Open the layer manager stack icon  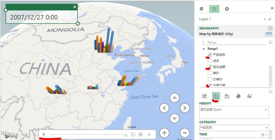click(x=202, y=9)
